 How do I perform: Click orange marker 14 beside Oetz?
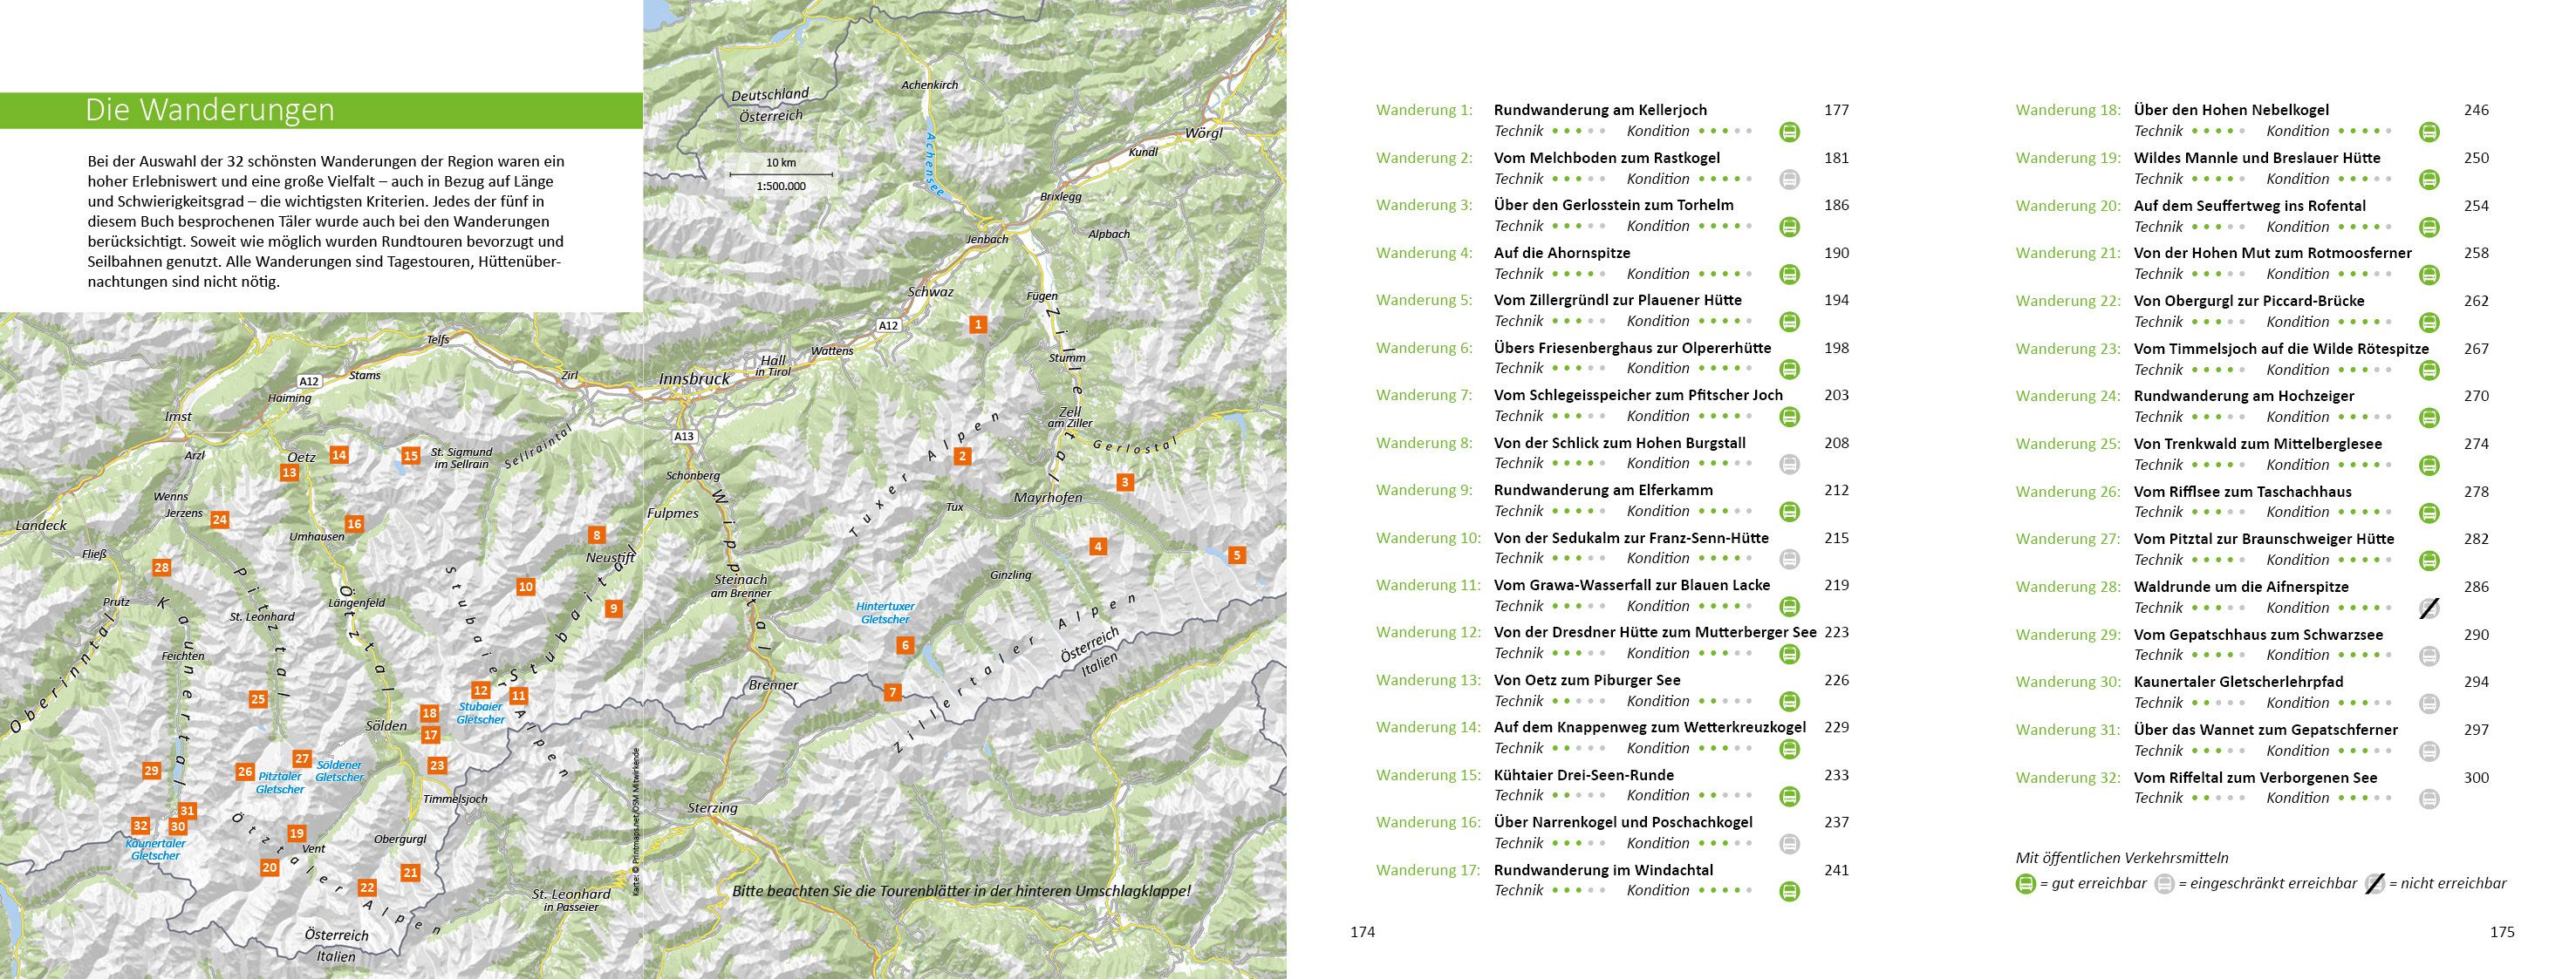pos(339,456)
